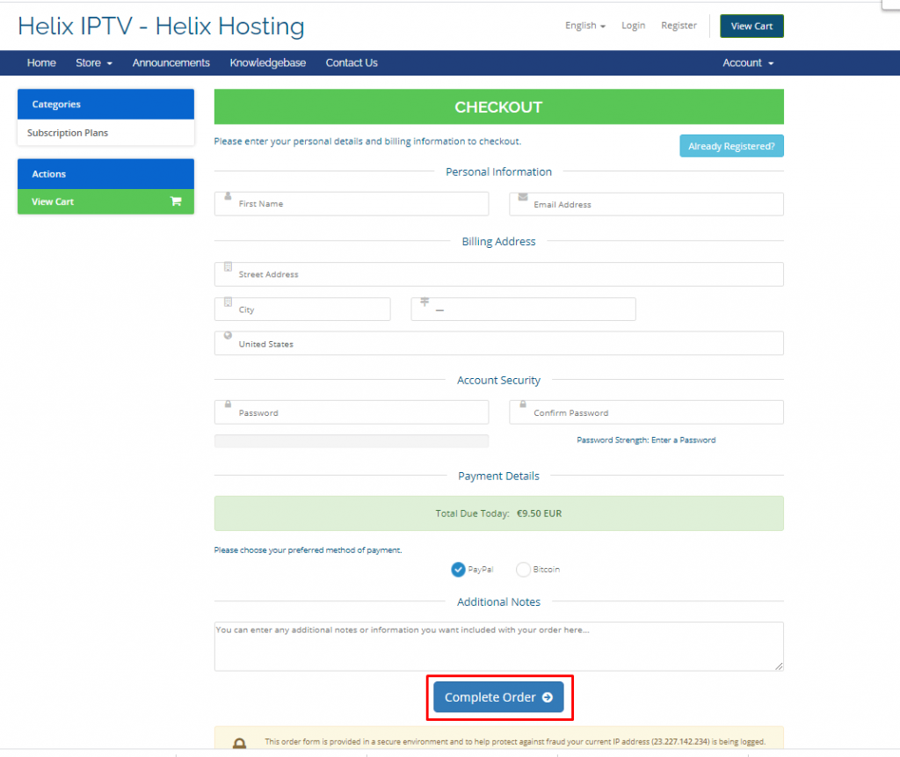Focus the City field
Screen dimensions: 900x757
pos(302,309)
